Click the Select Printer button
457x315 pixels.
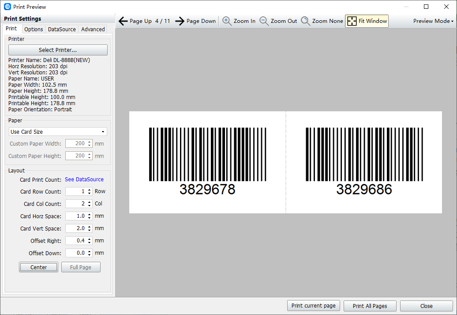(58, 50)
